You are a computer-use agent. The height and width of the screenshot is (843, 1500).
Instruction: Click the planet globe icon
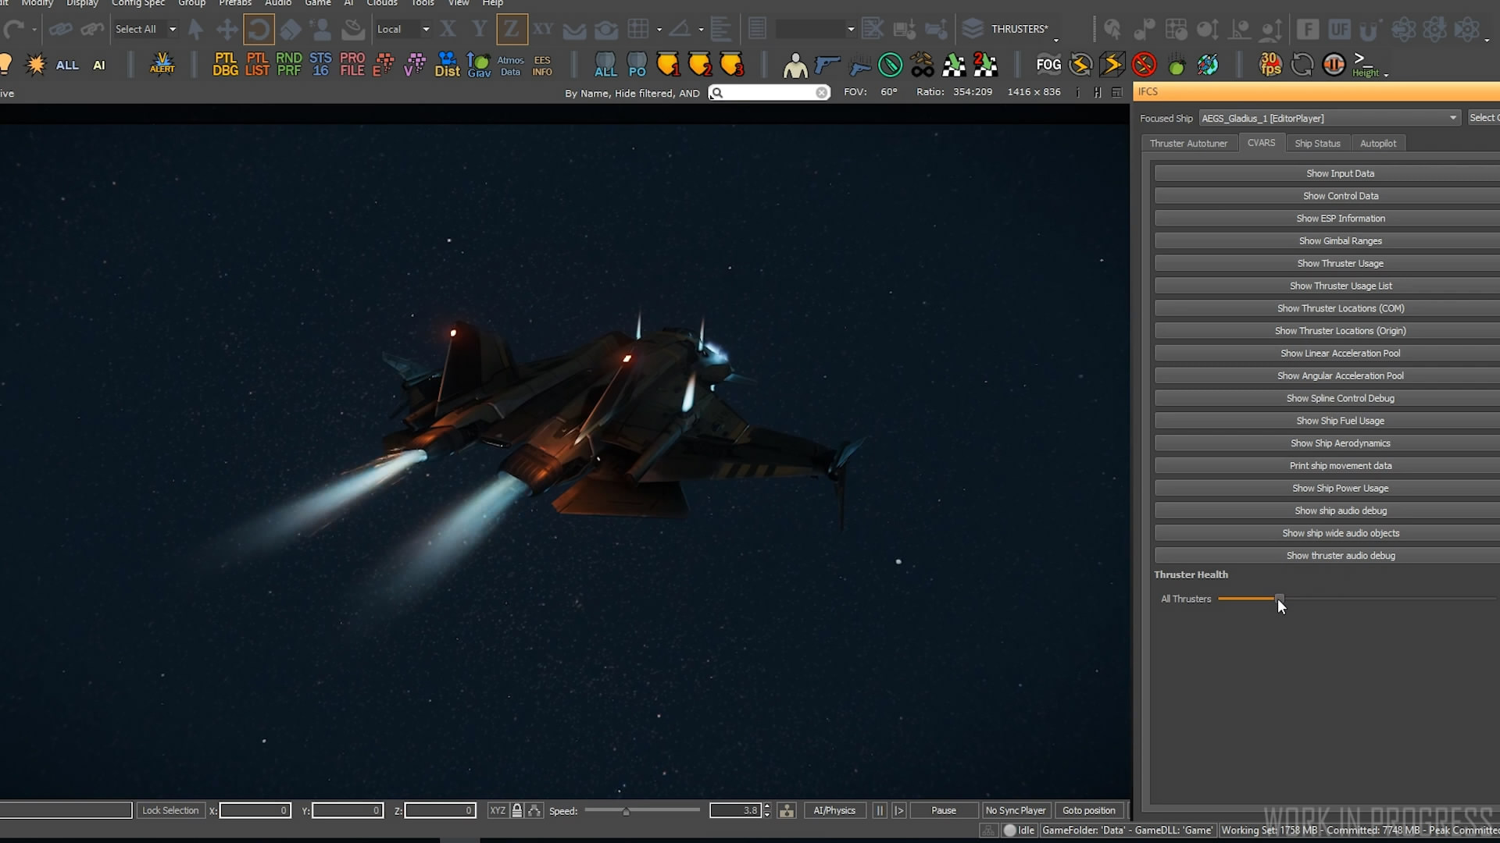[1208, 65]
